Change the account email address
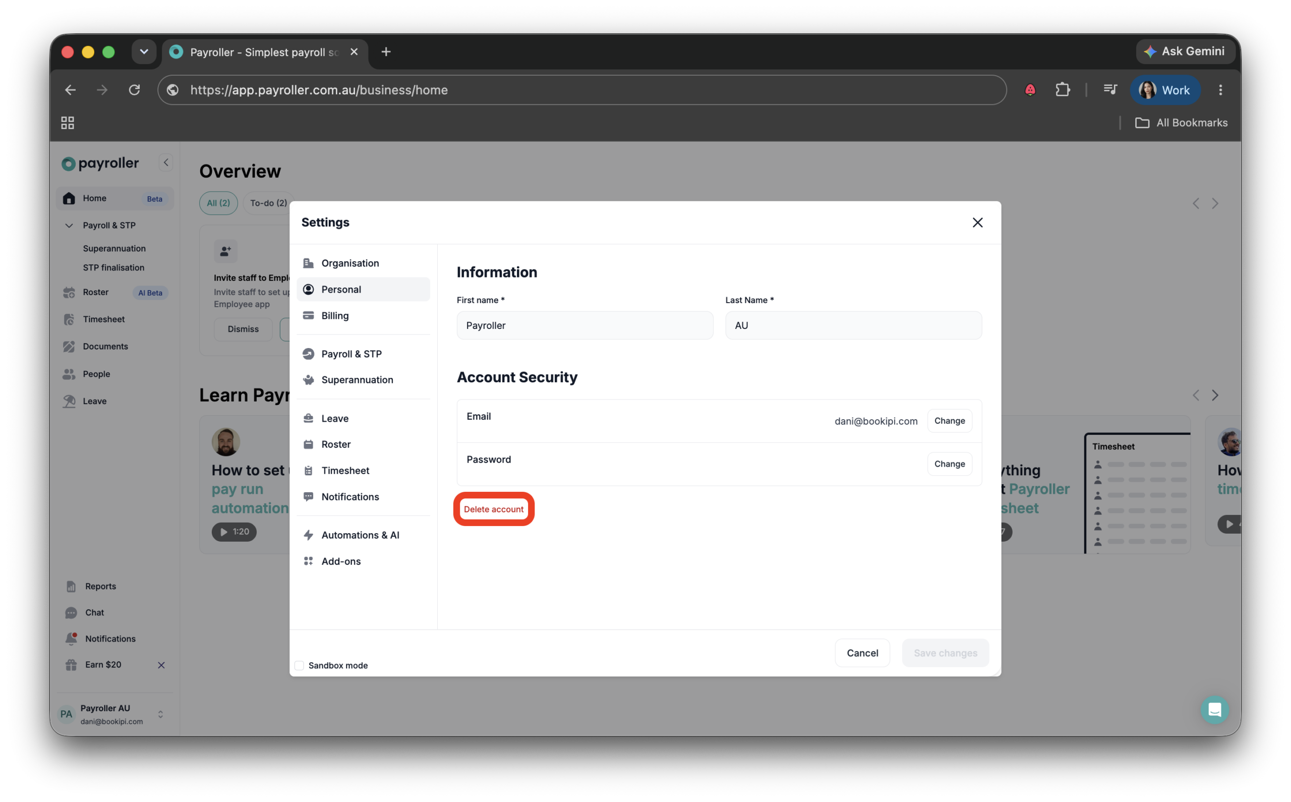Image resolution: width=1291 pixels, height=802 pixels. coord(950,421)
